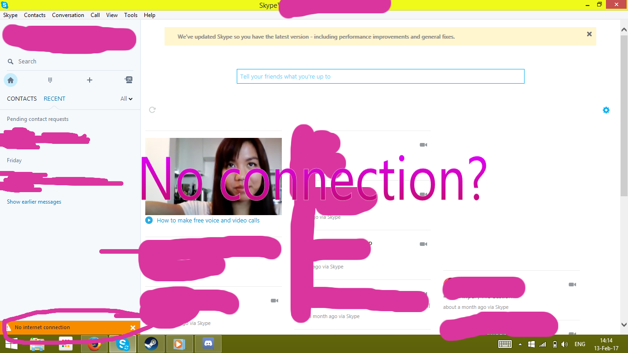Open the video thumbnail of woman
The image size is (628, 353).
tap(213, 176)
